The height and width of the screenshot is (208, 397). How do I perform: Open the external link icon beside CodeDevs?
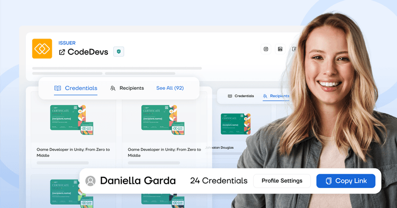pos(62,52)
